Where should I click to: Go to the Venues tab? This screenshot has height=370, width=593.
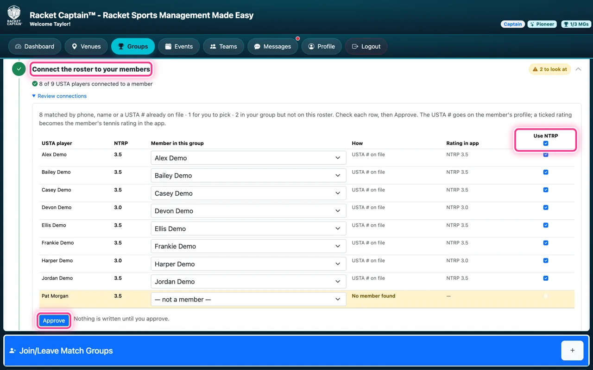pyautogui.click(x=86, y=46)
